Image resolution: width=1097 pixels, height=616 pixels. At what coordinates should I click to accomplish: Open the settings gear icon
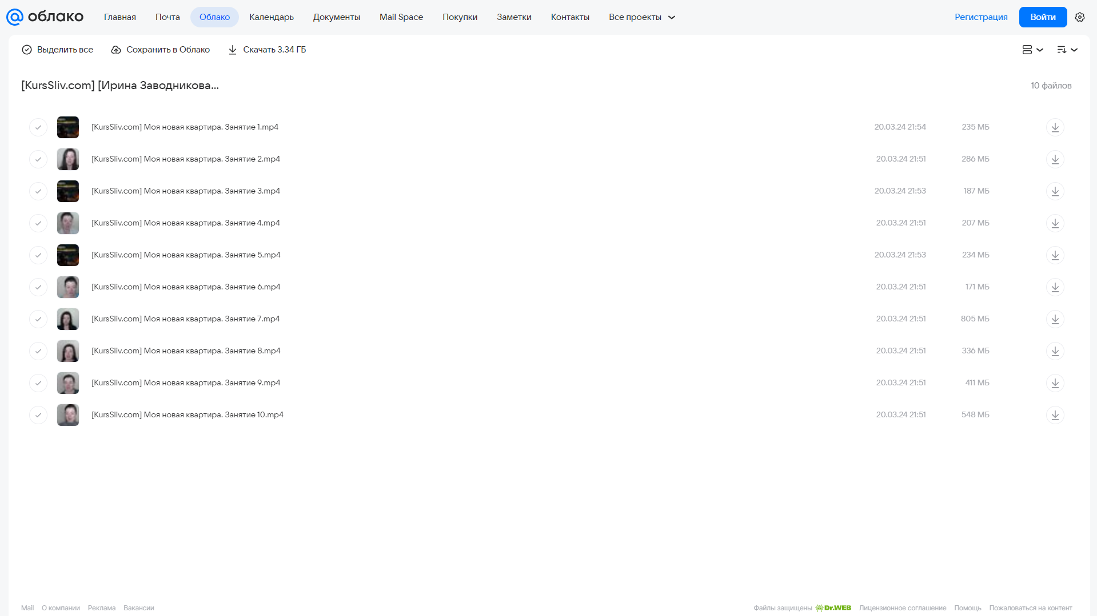pyautogui.click(x=1080, y=17)
